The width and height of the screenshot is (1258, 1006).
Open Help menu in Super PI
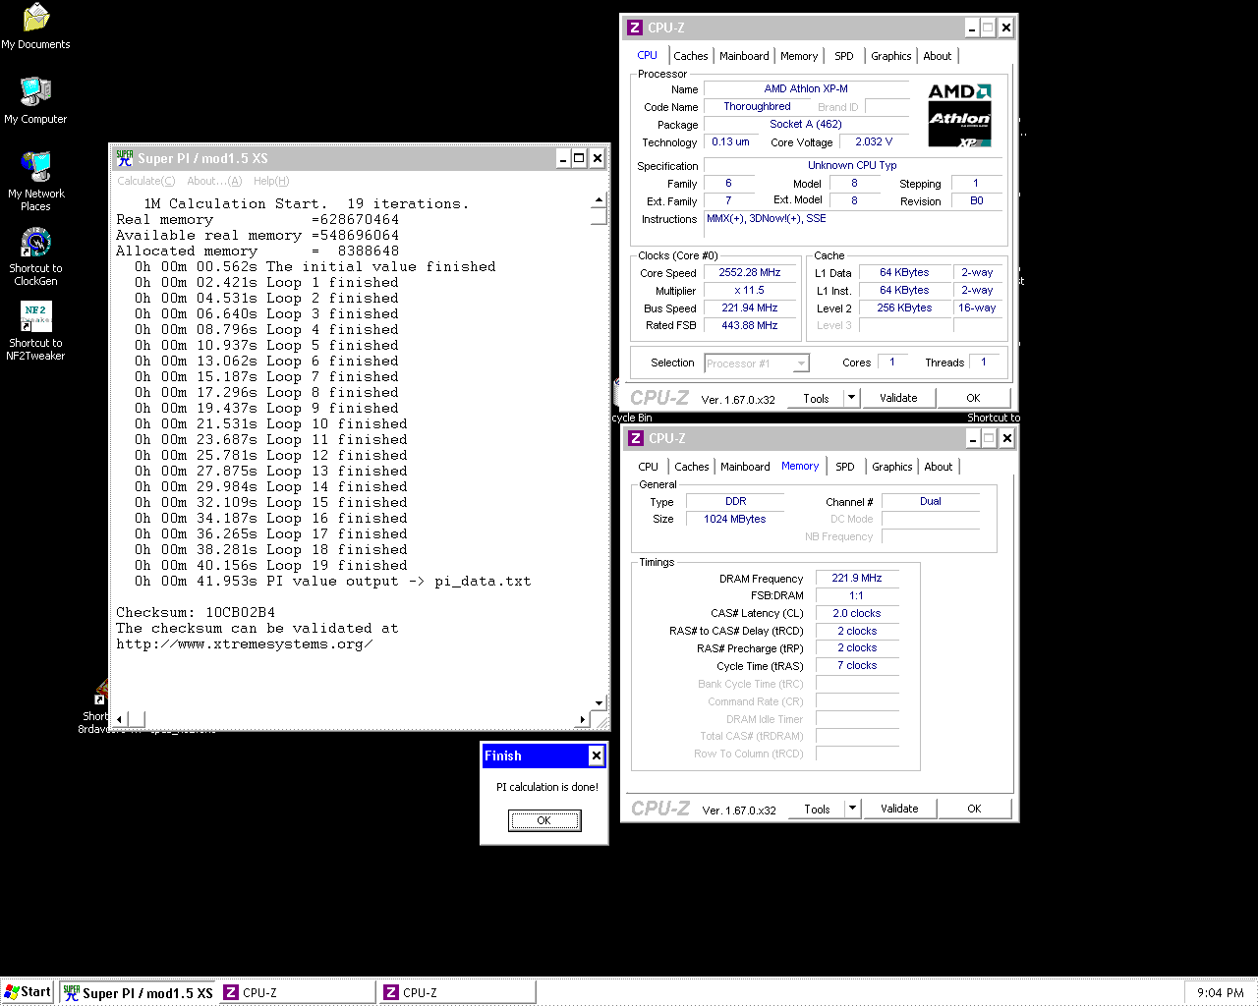click(271, 181)
